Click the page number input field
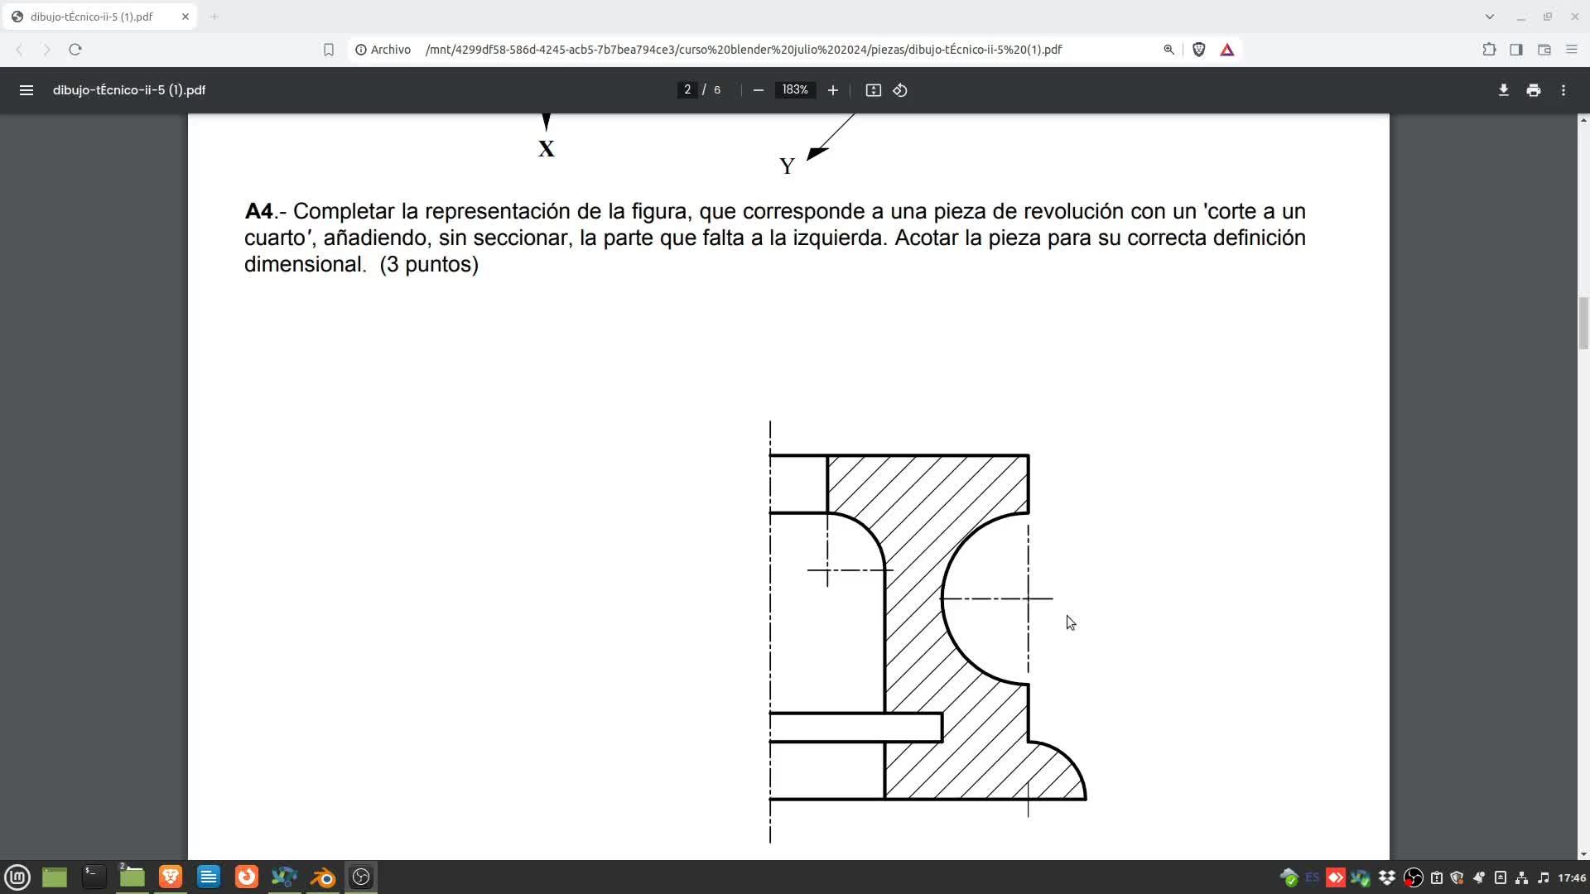Viewport: 1590px width, 894px height. pos(687,90)
